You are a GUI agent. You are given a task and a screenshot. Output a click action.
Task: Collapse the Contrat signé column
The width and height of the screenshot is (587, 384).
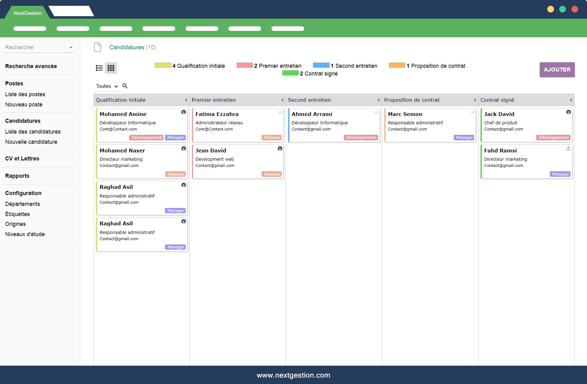tap(570, 100)
